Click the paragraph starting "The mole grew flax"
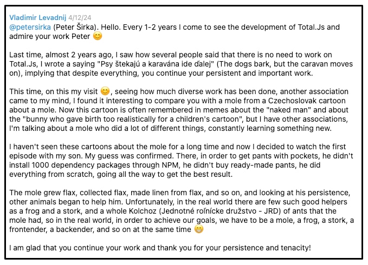Screen dimensions: 368x265 (179, 208)
